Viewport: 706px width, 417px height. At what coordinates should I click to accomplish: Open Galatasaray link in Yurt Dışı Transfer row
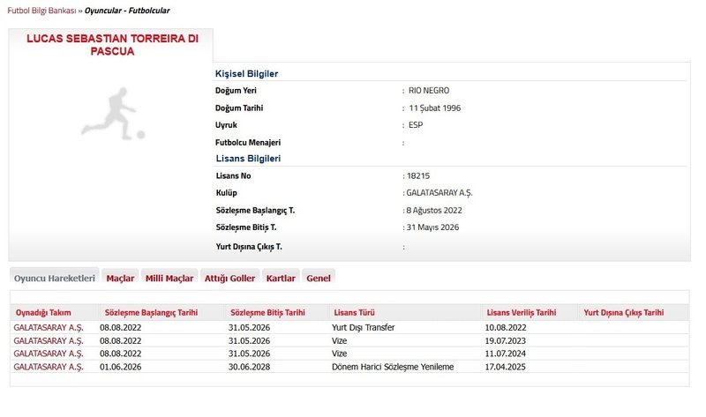click(x=49, y=327)
